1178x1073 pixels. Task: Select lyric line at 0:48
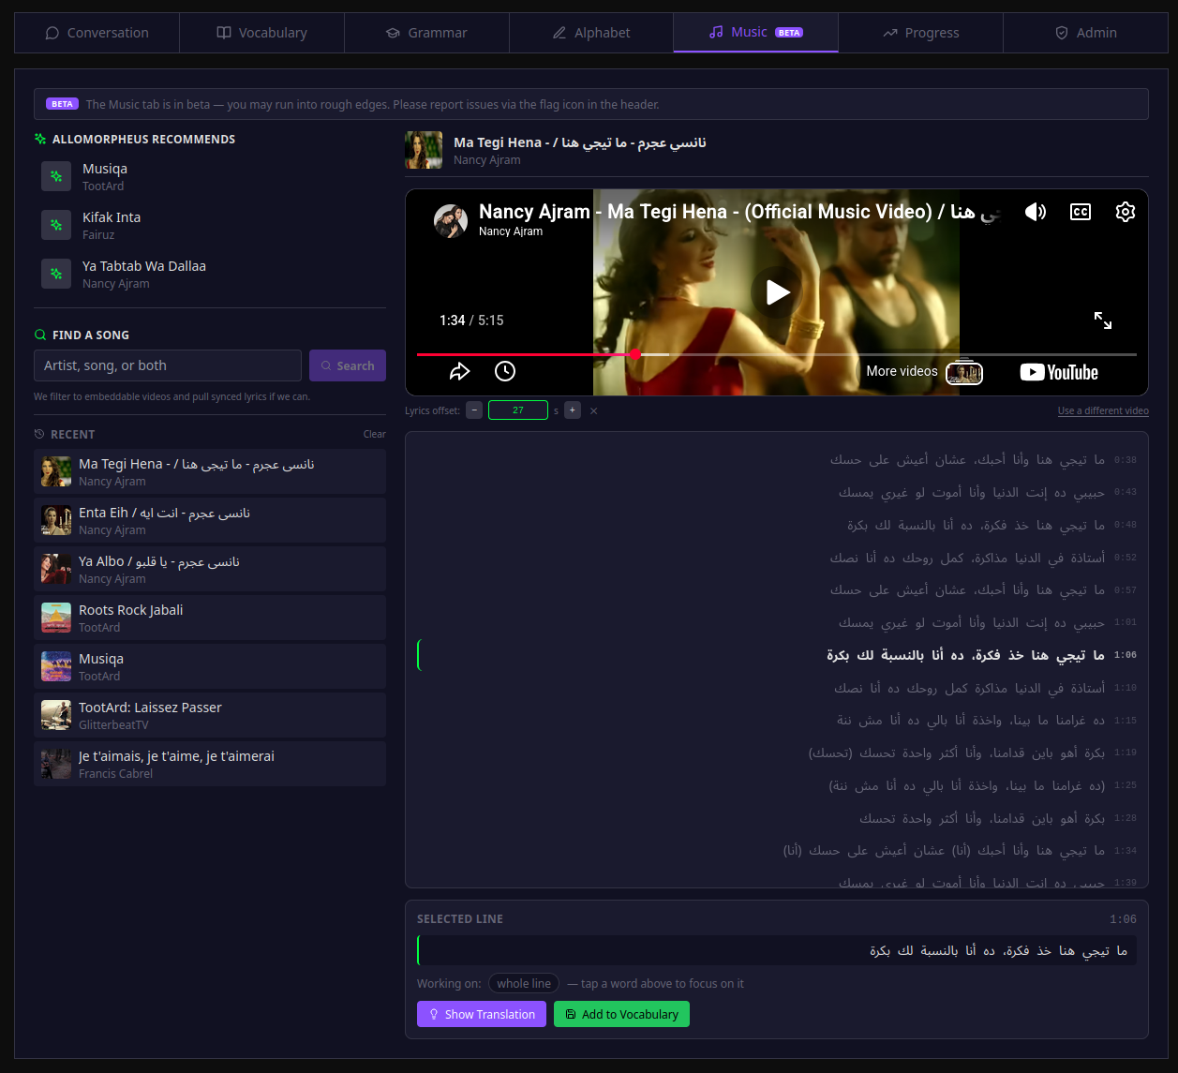[x=777, y=525]
